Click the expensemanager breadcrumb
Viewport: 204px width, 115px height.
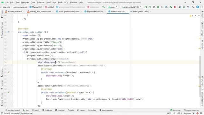point(20,7)
